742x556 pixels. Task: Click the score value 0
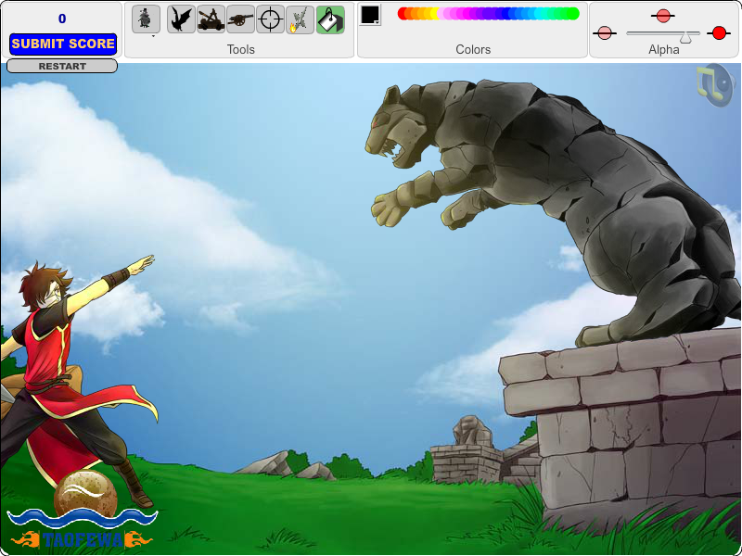(62, 19)
